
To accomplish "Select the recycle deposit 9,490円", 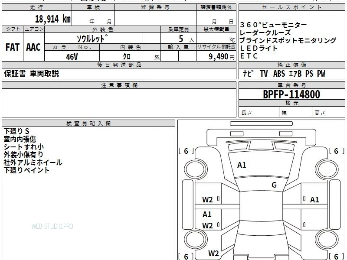I will pos(222,57).
